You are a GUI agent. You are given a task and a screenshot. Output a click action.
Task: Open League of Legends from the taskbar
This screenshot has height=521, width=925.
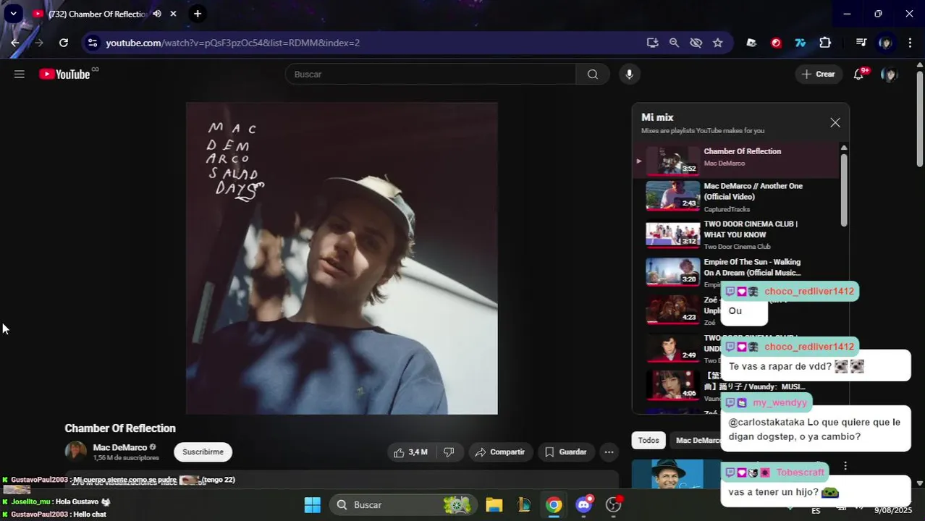523,504
